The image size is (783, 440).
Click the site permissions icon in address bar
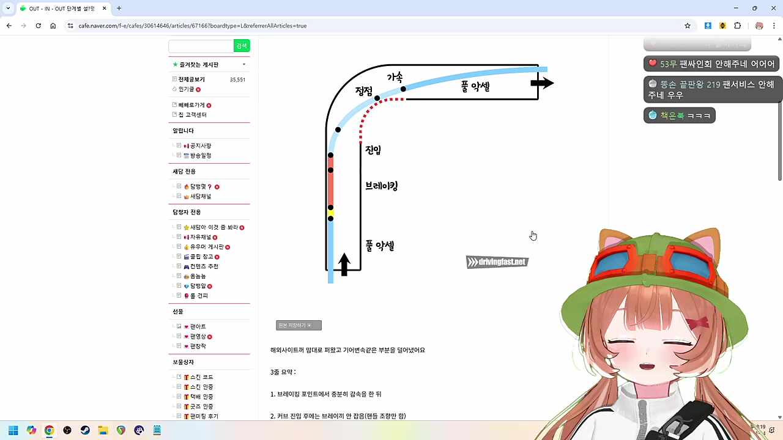70,26
